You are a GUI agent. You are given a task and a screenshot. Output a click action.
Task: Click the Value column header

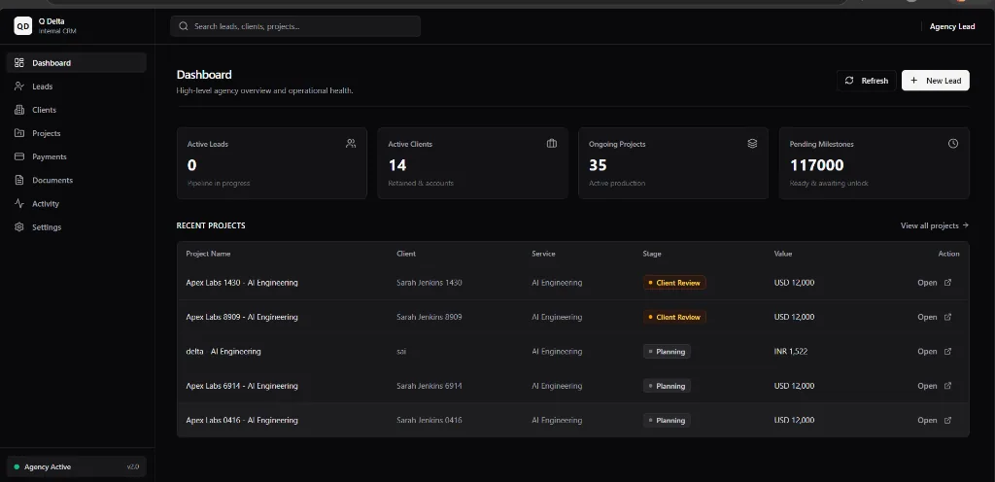[783, 254]
